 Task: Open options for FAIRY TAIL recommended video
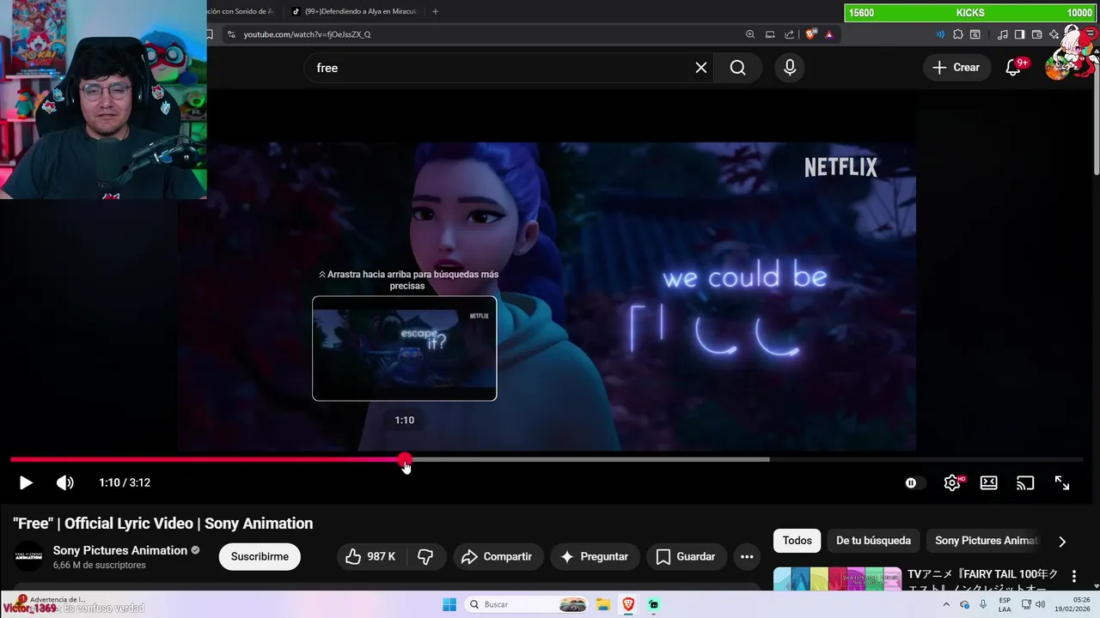[x=1073, y=576]
